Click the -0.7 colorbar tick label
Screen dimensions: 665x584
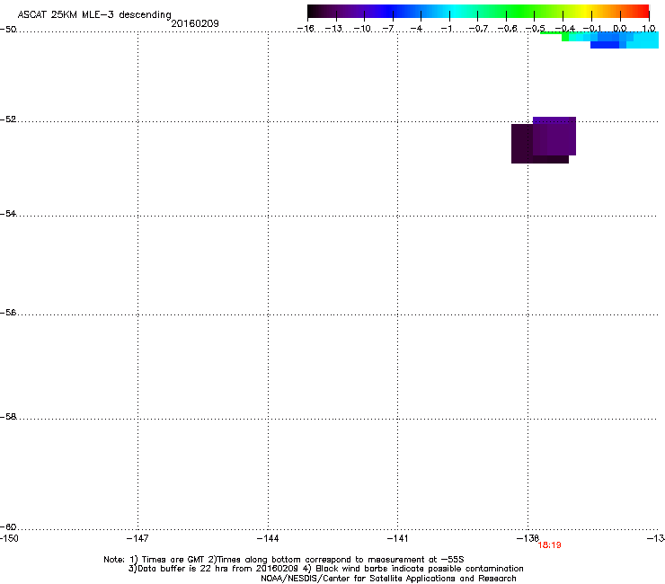tap(478, 29)
